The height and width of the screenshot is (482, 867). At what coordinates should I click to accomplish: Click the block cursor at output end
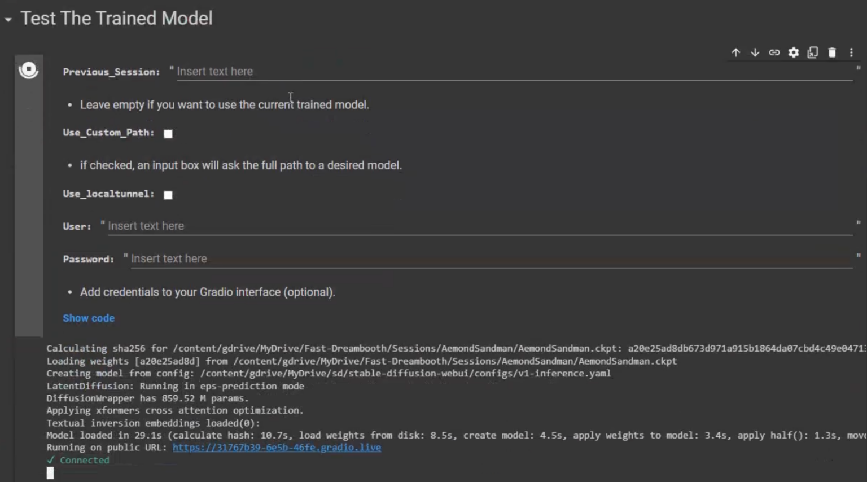click(50, 473)
